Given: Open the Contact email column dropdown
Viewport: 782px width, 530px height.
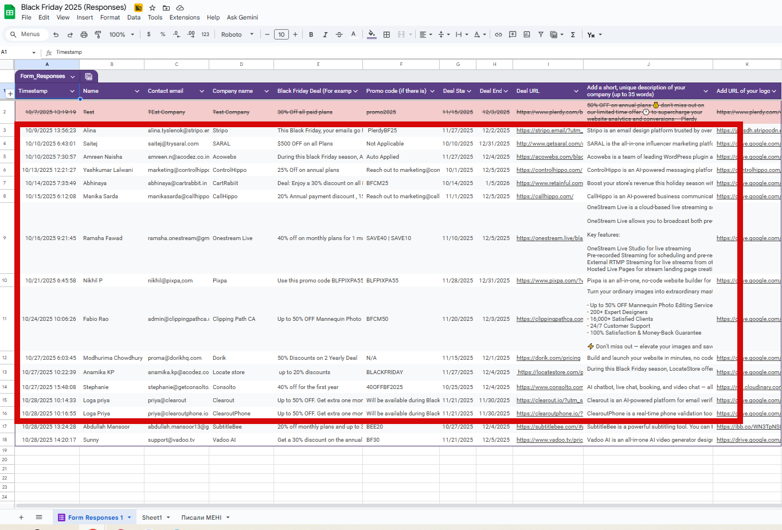Looking at the screenshot, I should tap(202, 91).
